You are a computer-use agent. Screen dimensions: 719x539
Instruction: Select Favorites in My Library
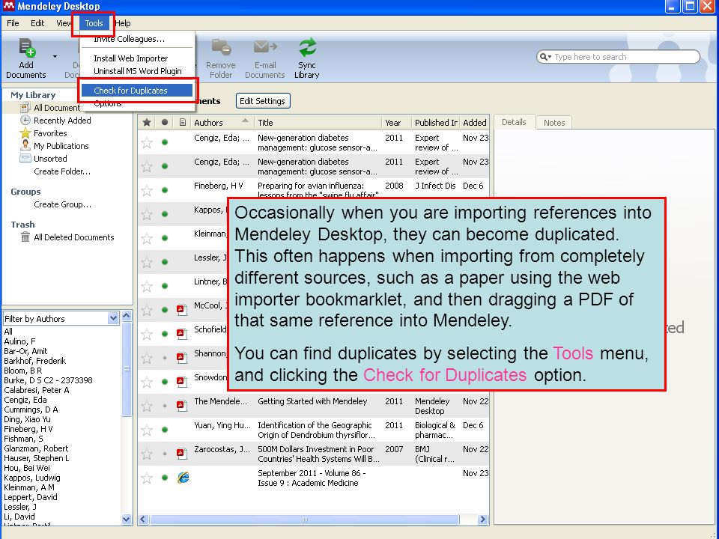pyautogui.click(x=50, y=133)
